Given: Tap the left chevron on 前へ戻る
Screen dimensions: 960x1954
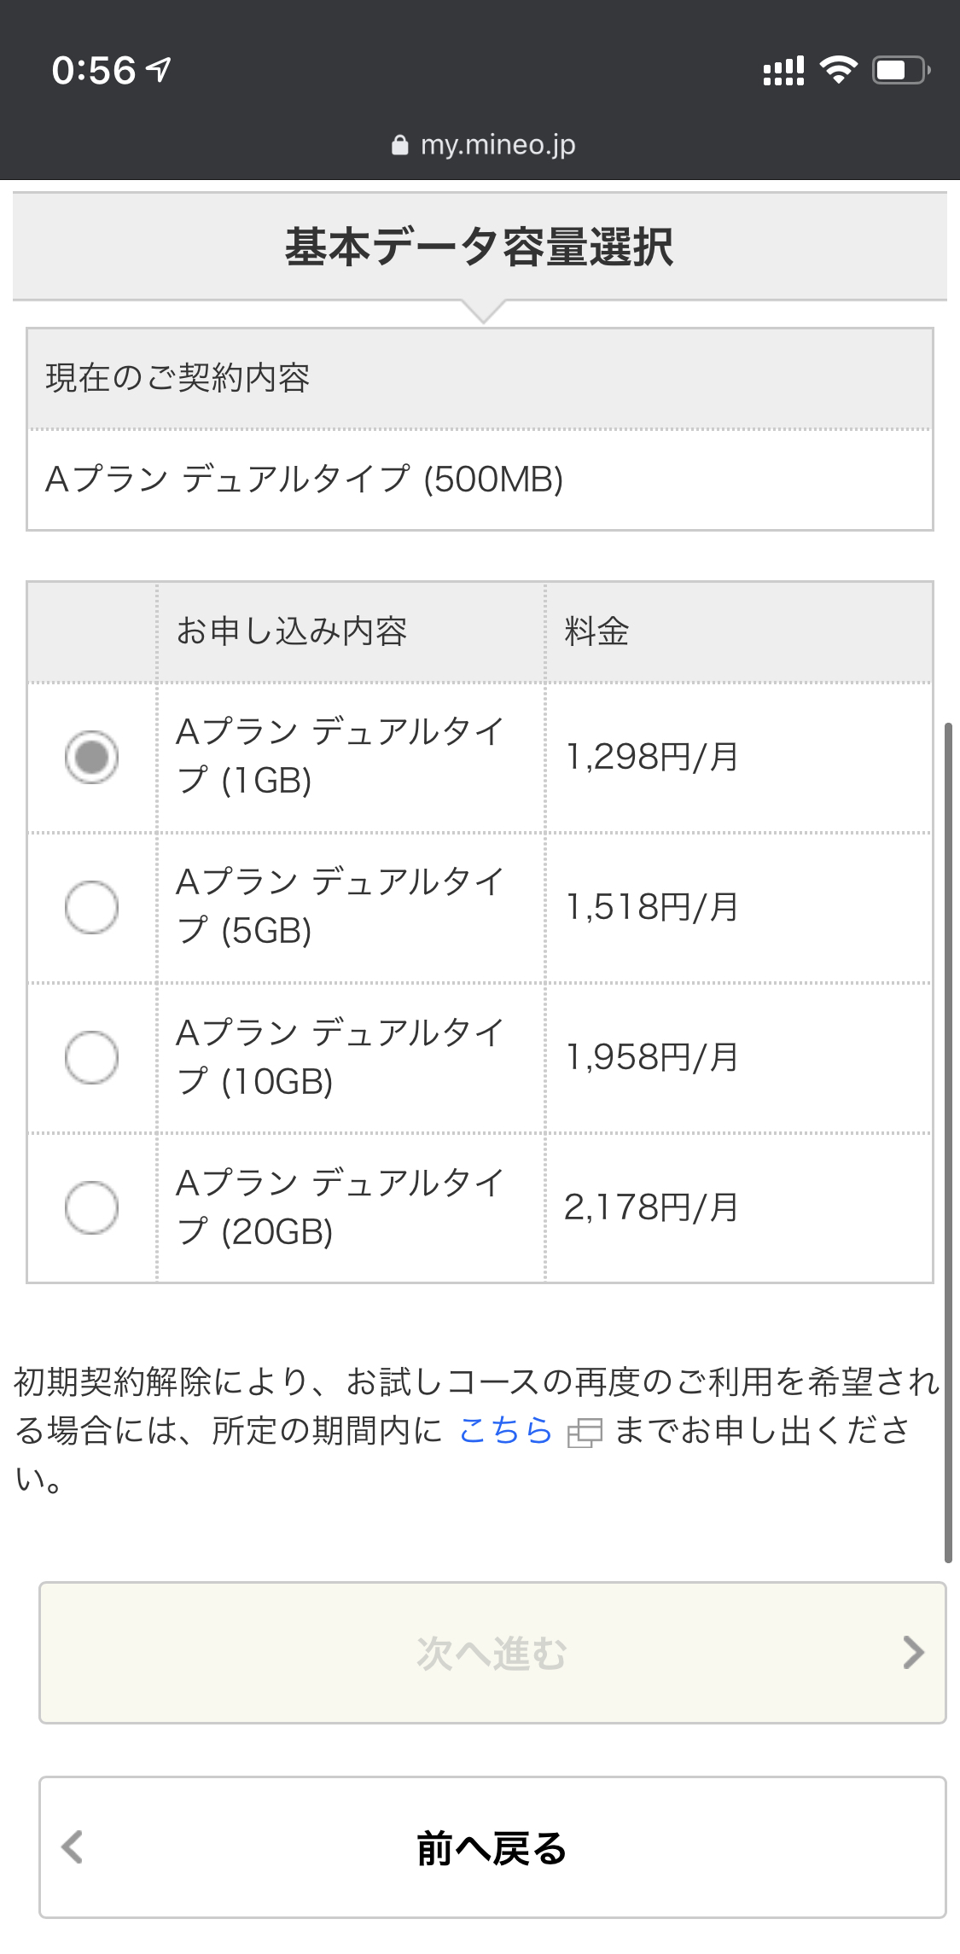Looking at the screenshot, I should click(x=73, y=1847).
